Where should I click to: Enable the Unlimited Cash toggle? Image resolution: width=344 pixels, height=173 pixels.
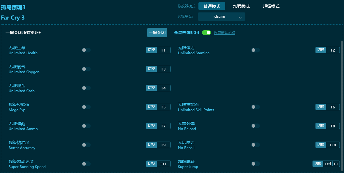pyautogui.click(x=86, y=88)
